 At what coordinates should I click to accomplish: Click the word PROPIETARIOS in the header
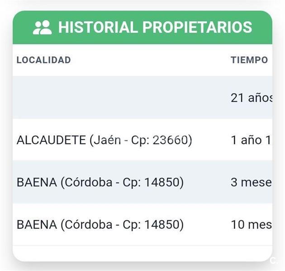click(197, 27)
